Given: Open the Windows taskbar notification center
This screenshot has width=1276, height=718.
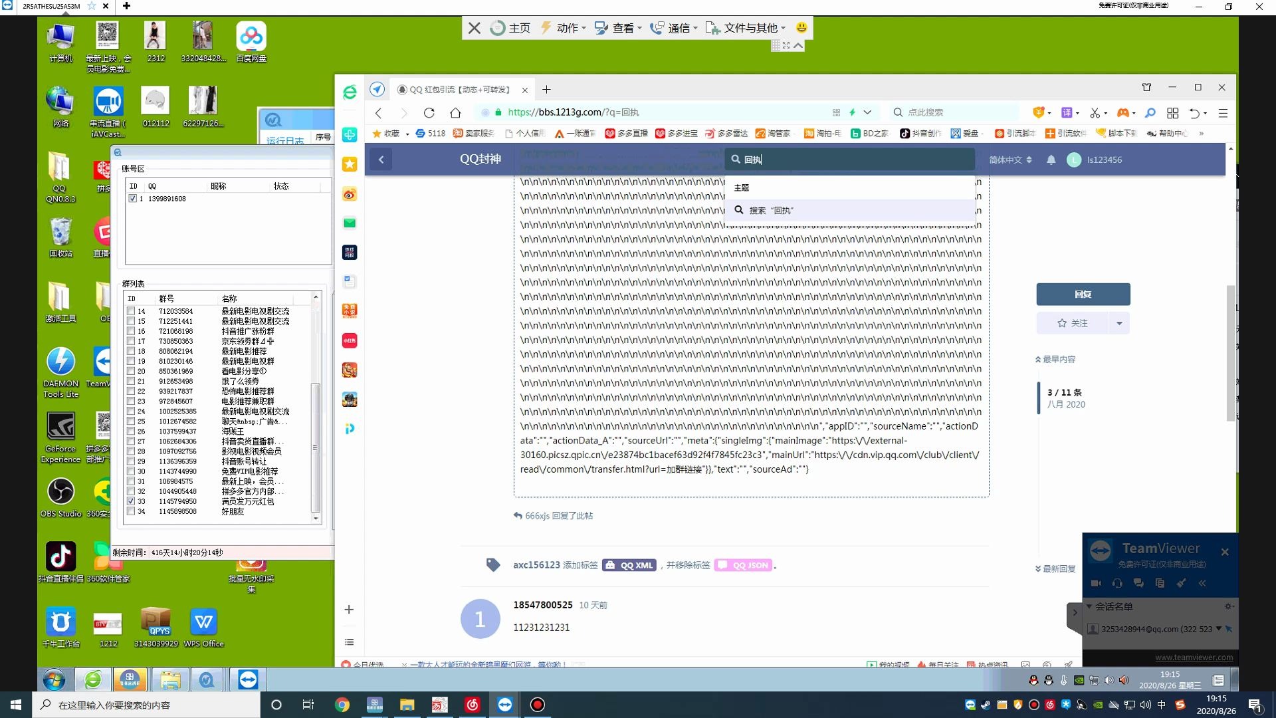Looking at the screenshot, I should [x=1255, y=705].
